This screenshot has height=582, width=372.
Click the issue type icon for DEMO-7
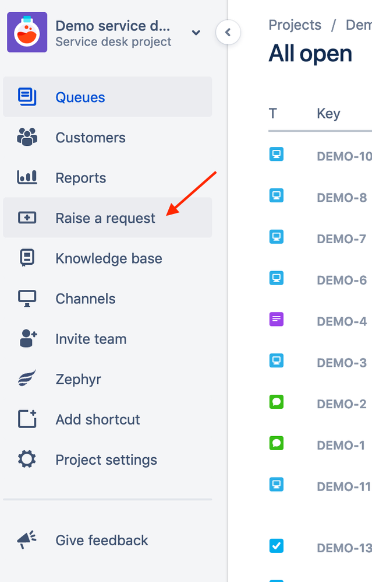(276, 236)
